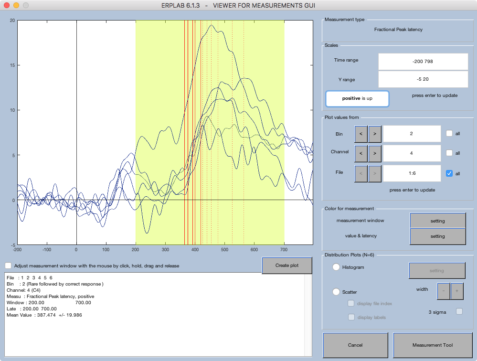Edit the Time range field
This screenshot has width=477, height=361.
pos(423,61)
